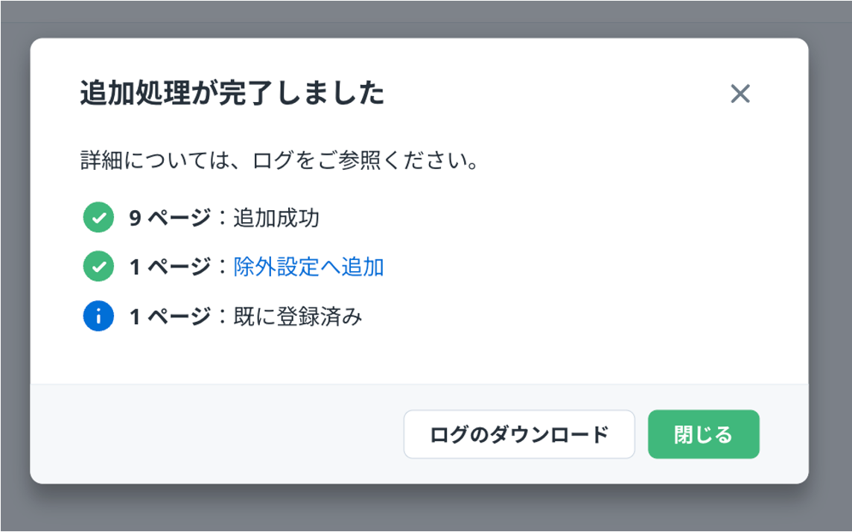This screenshot has height=532, width=852.
Task: Click the dimmed overlay above the dialog
Action: click(417, 19)
